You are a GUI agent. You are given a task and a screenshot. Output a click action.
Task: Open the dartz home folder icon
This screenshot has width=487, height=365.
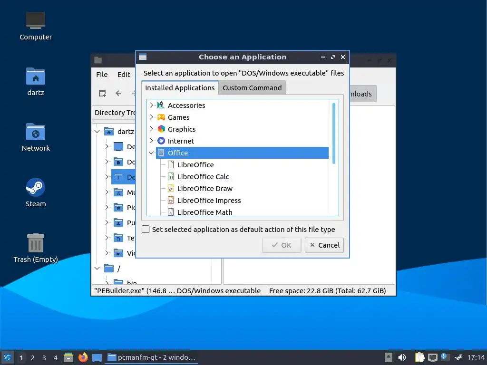coord(35,82)
